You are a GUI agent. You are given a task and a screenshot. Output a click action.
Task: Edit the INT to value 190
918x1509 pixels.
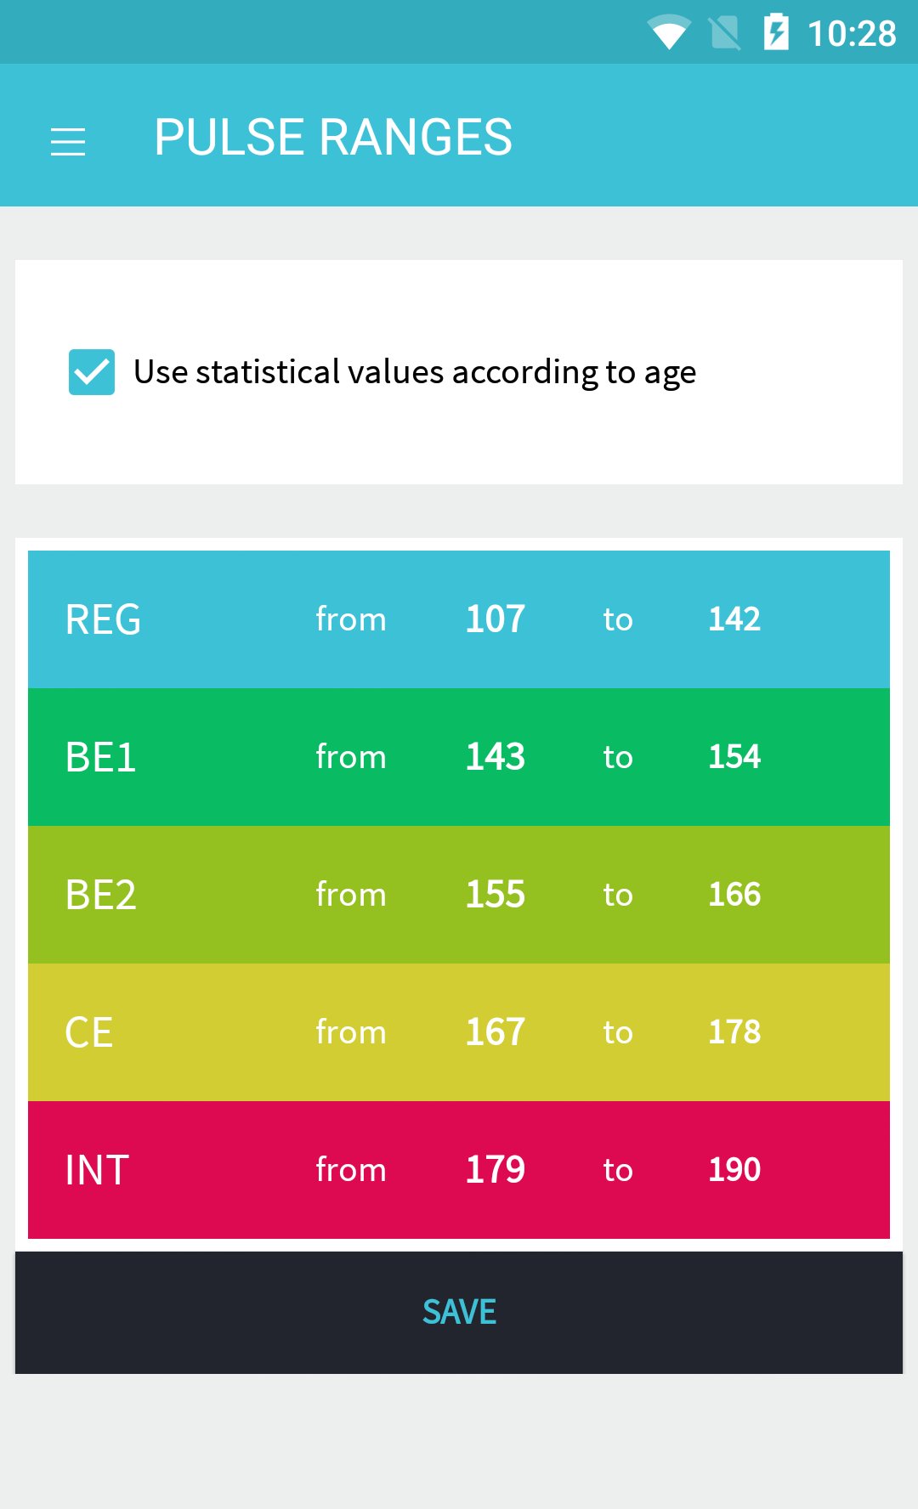click(x=734, y=1170)
